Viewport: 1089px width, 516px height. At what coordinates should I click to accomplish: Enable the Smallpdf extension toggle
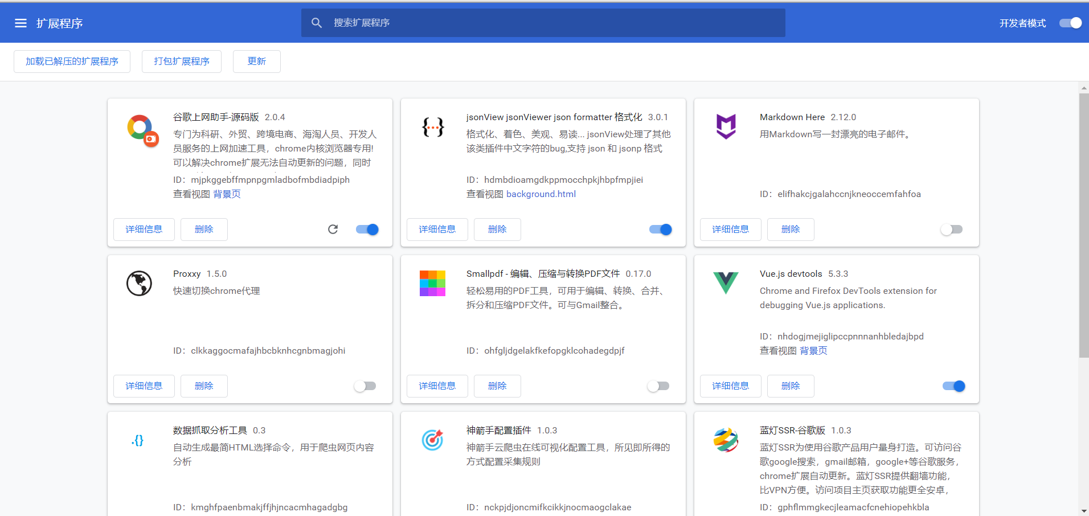pos(658,386)
